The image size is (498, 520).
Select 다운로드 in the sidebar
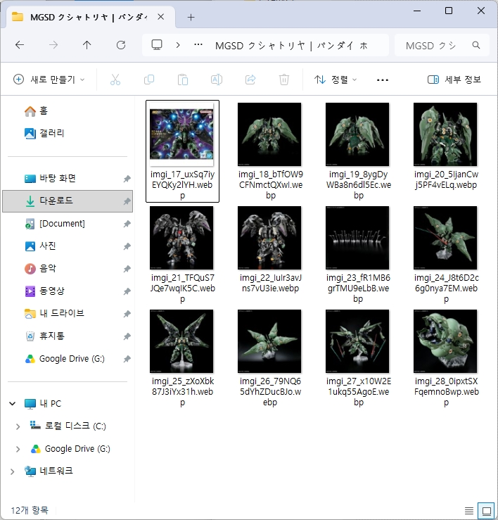tap(68, 201)
